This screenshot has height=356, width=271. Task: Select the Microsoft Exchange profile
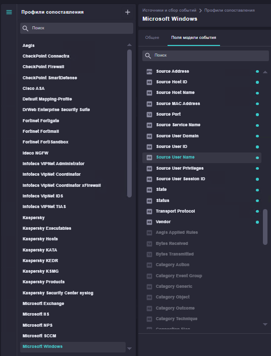coord(43,304)
